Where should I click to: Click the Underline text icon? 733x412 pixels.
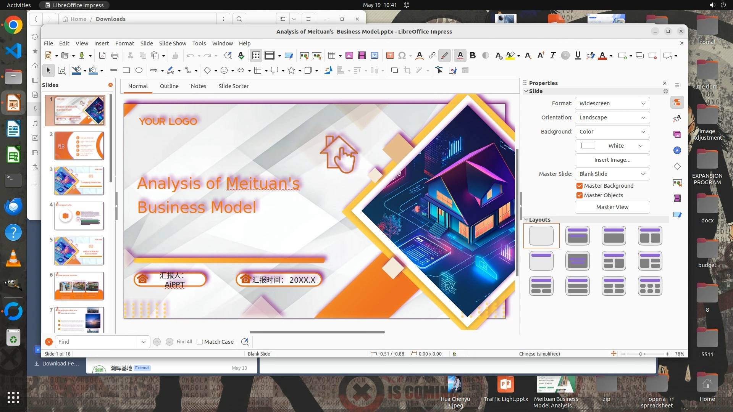(578, 56)
